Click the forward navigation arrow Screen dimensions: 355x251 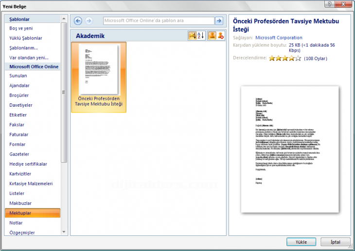click(89, 21)
